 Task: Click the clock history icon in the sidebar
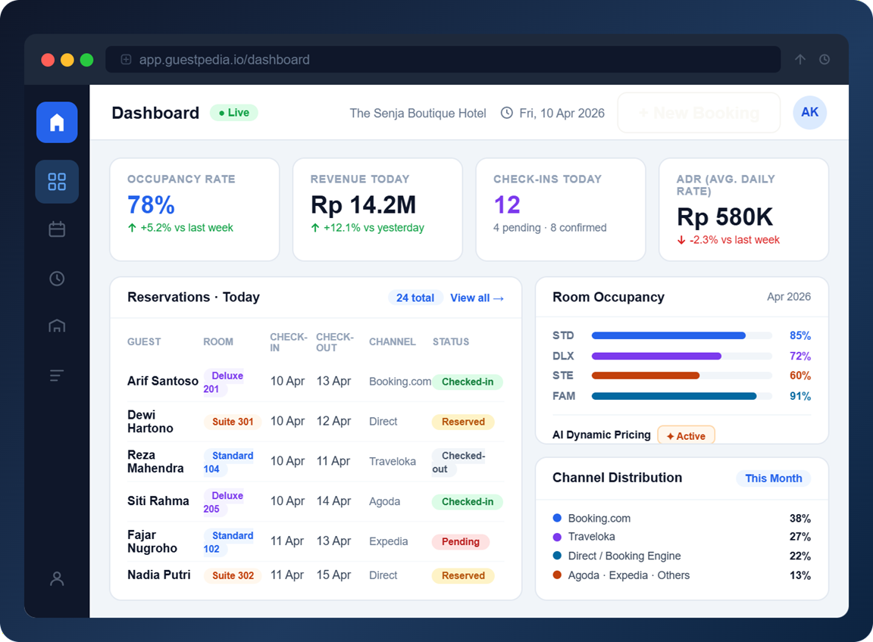(57, 278)
